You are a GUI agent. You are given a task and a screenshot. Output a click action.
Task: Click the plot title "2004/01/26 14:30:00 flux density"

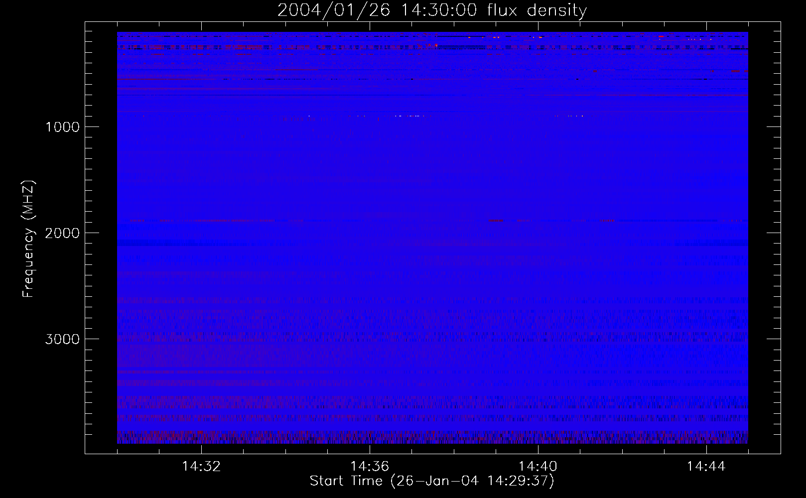[x=432, y=10]
